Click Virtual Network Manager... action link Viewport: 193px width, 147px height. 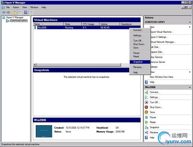coord(163,42)
